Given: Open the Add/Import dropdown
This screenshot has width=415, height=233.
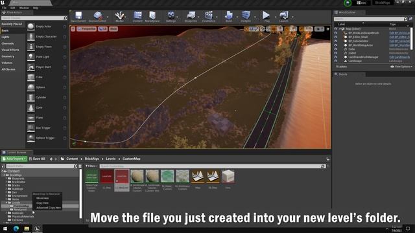Looking at the screenshot, I should click(x=14, y=159).
